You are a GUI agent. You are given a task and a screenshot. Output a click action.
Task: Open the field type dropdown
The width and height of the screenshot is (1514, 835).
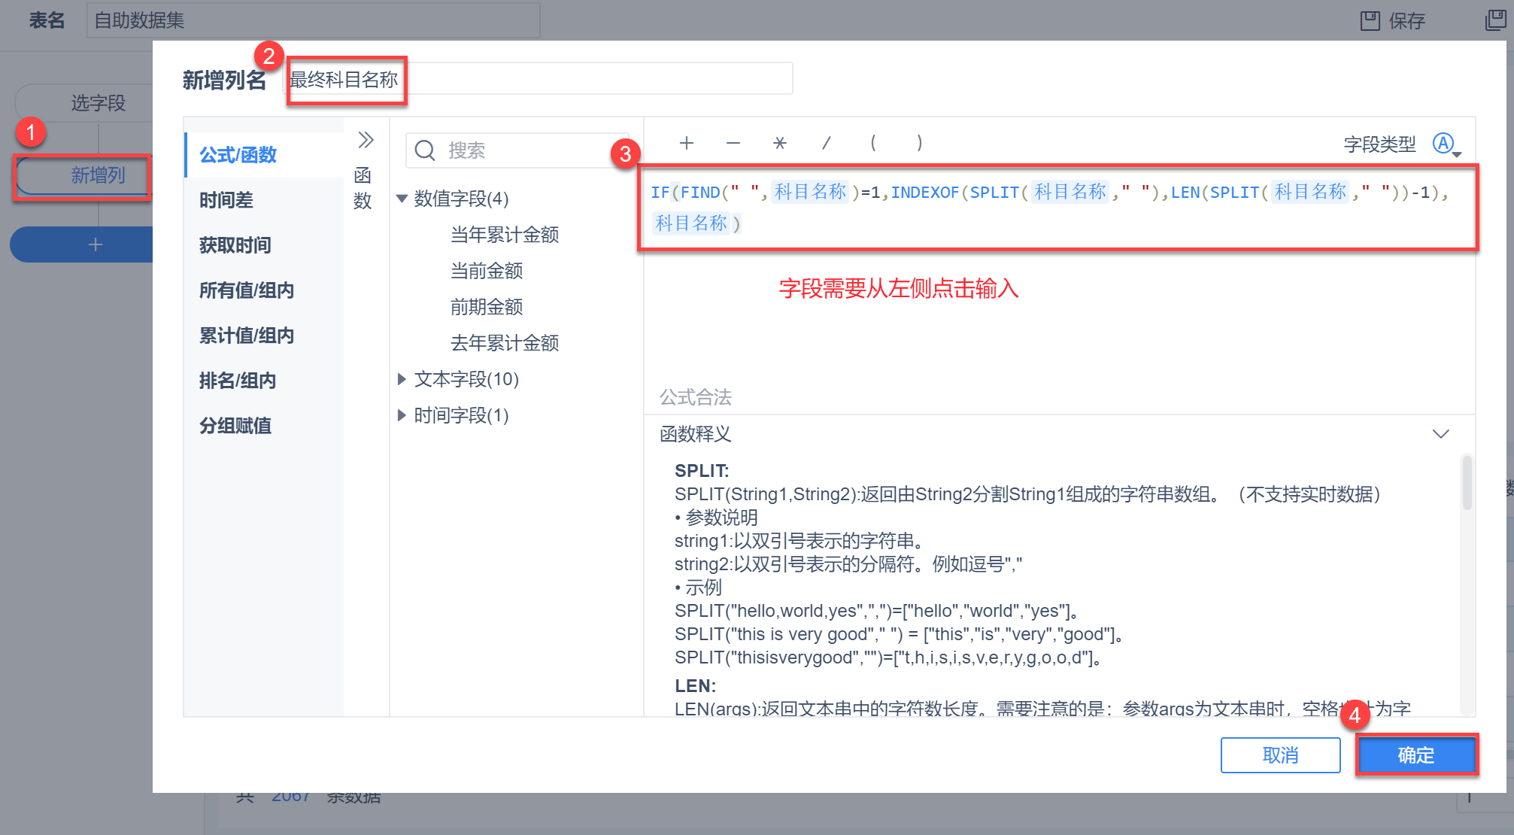[1446, 144]
